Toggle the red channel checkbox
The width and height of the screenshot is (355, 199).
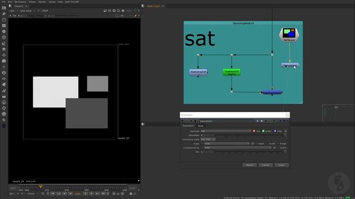254,131
